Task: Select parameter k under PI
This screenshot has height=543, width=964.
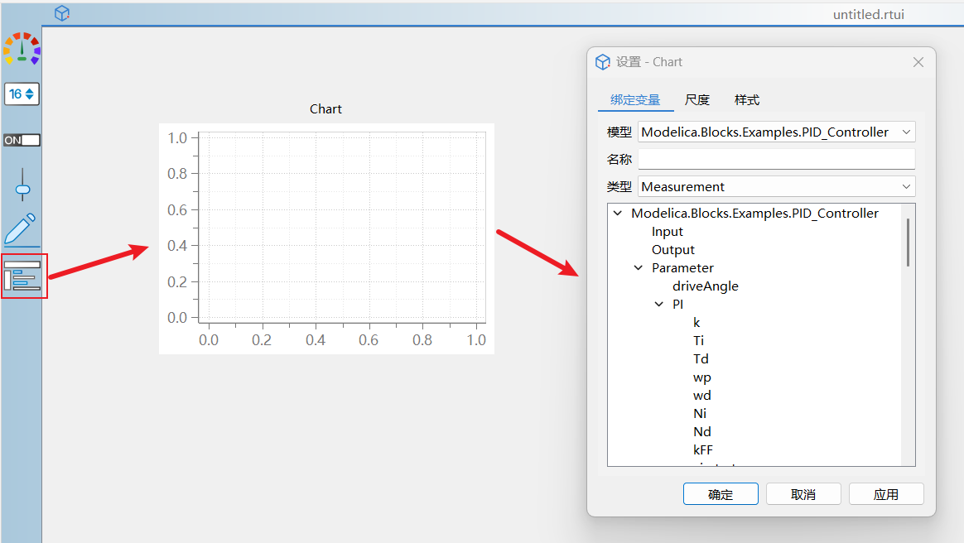Action: [696, 323]
